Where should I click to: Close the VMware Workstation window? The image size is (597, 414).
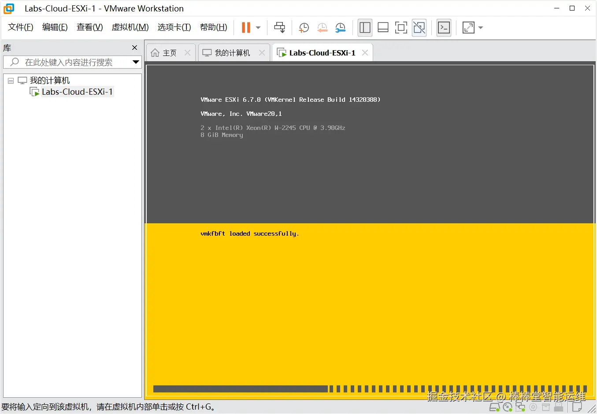coord(587,8)
